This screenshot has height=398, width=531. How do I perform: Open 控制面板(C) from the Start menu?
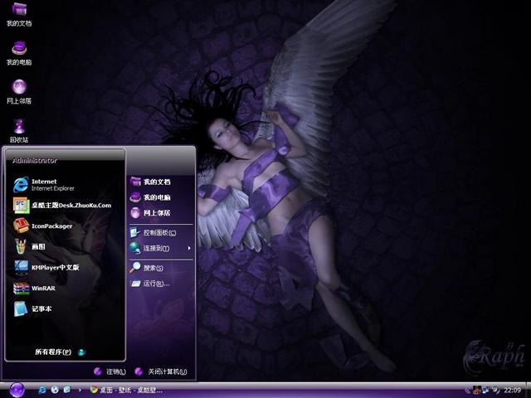coord(159,232)
